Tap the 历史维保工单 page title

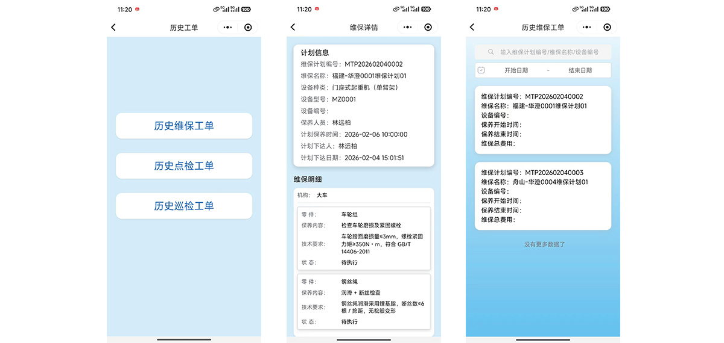point(543,28)
